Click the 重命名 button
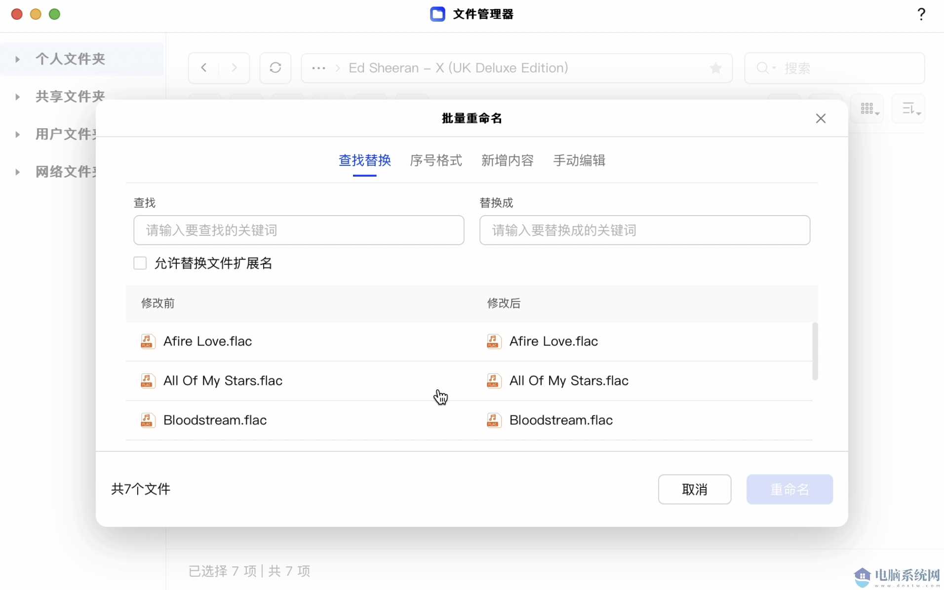 tap(789, 489)
